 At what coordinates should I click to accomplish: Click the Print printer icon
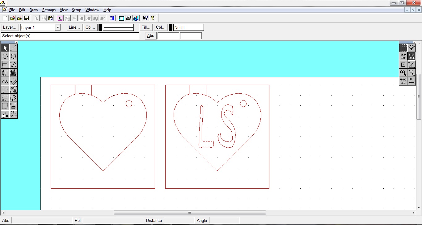click(x=129, y=18)
